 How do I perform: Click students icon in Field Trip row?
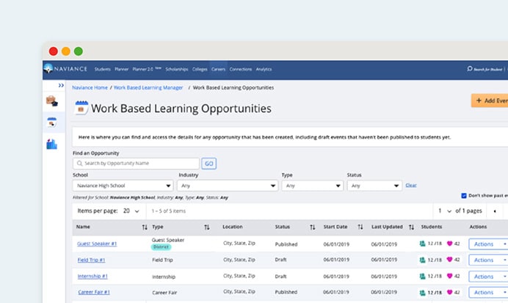[422, 260]
